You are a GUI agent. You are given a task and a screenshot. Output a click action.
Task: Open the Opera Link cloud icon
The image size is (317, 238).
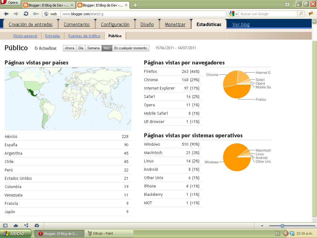[x=16, y=226]
